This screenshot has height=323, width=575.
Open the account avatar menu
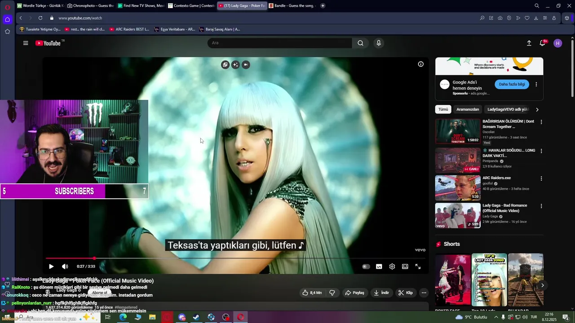pyautogui.click(x=558, y=43)
